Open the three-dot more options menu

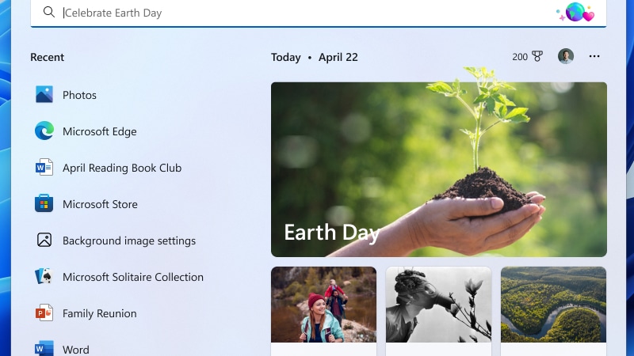click(594, 57)
